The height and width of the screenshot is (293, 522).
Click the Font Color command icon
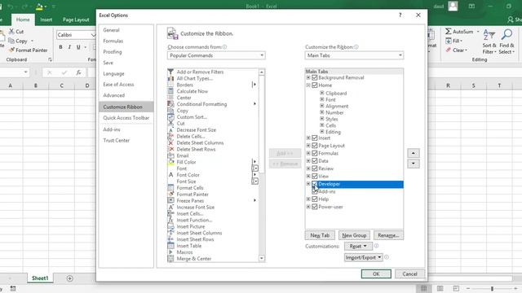(170, 175)
